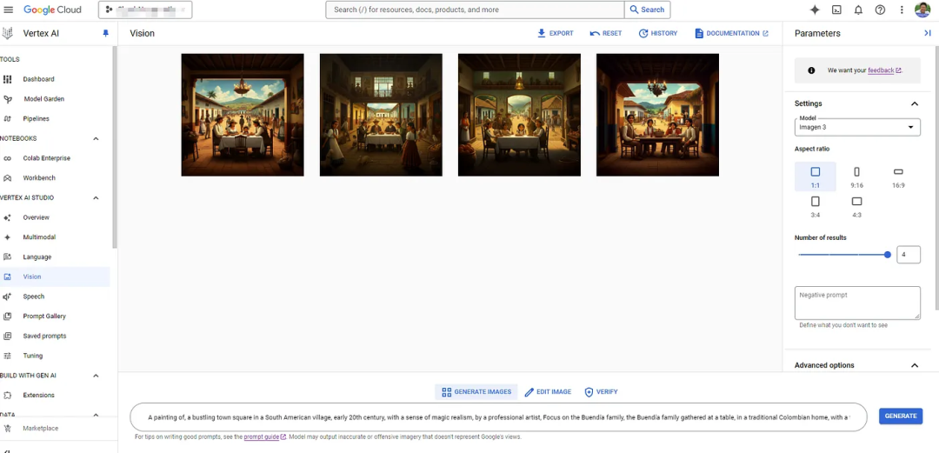The image size is (939, 453).
Task: Collapse the Vertex AI Studio group
Action: pyautogui.click(x=96, y=197)
